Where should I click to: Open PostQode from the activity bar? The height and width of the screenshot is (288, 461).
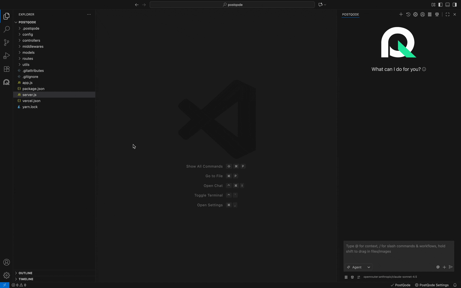point(6,82)
